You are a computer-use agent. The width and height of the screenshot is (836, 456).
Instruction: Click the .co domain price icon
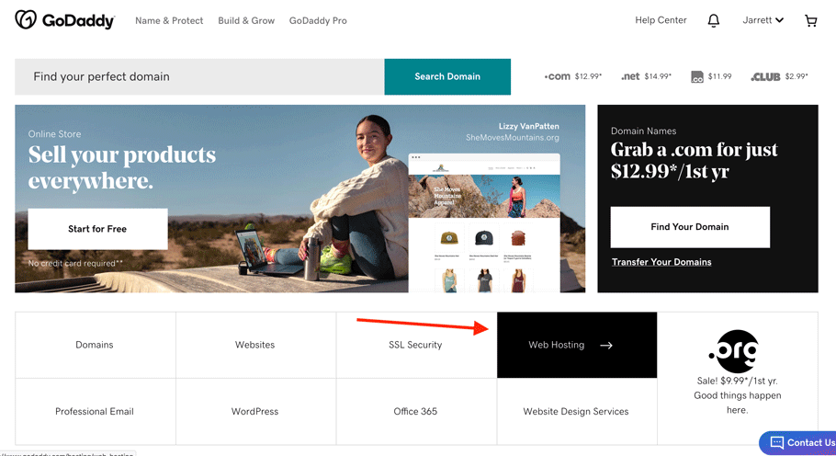click(697, 77)
